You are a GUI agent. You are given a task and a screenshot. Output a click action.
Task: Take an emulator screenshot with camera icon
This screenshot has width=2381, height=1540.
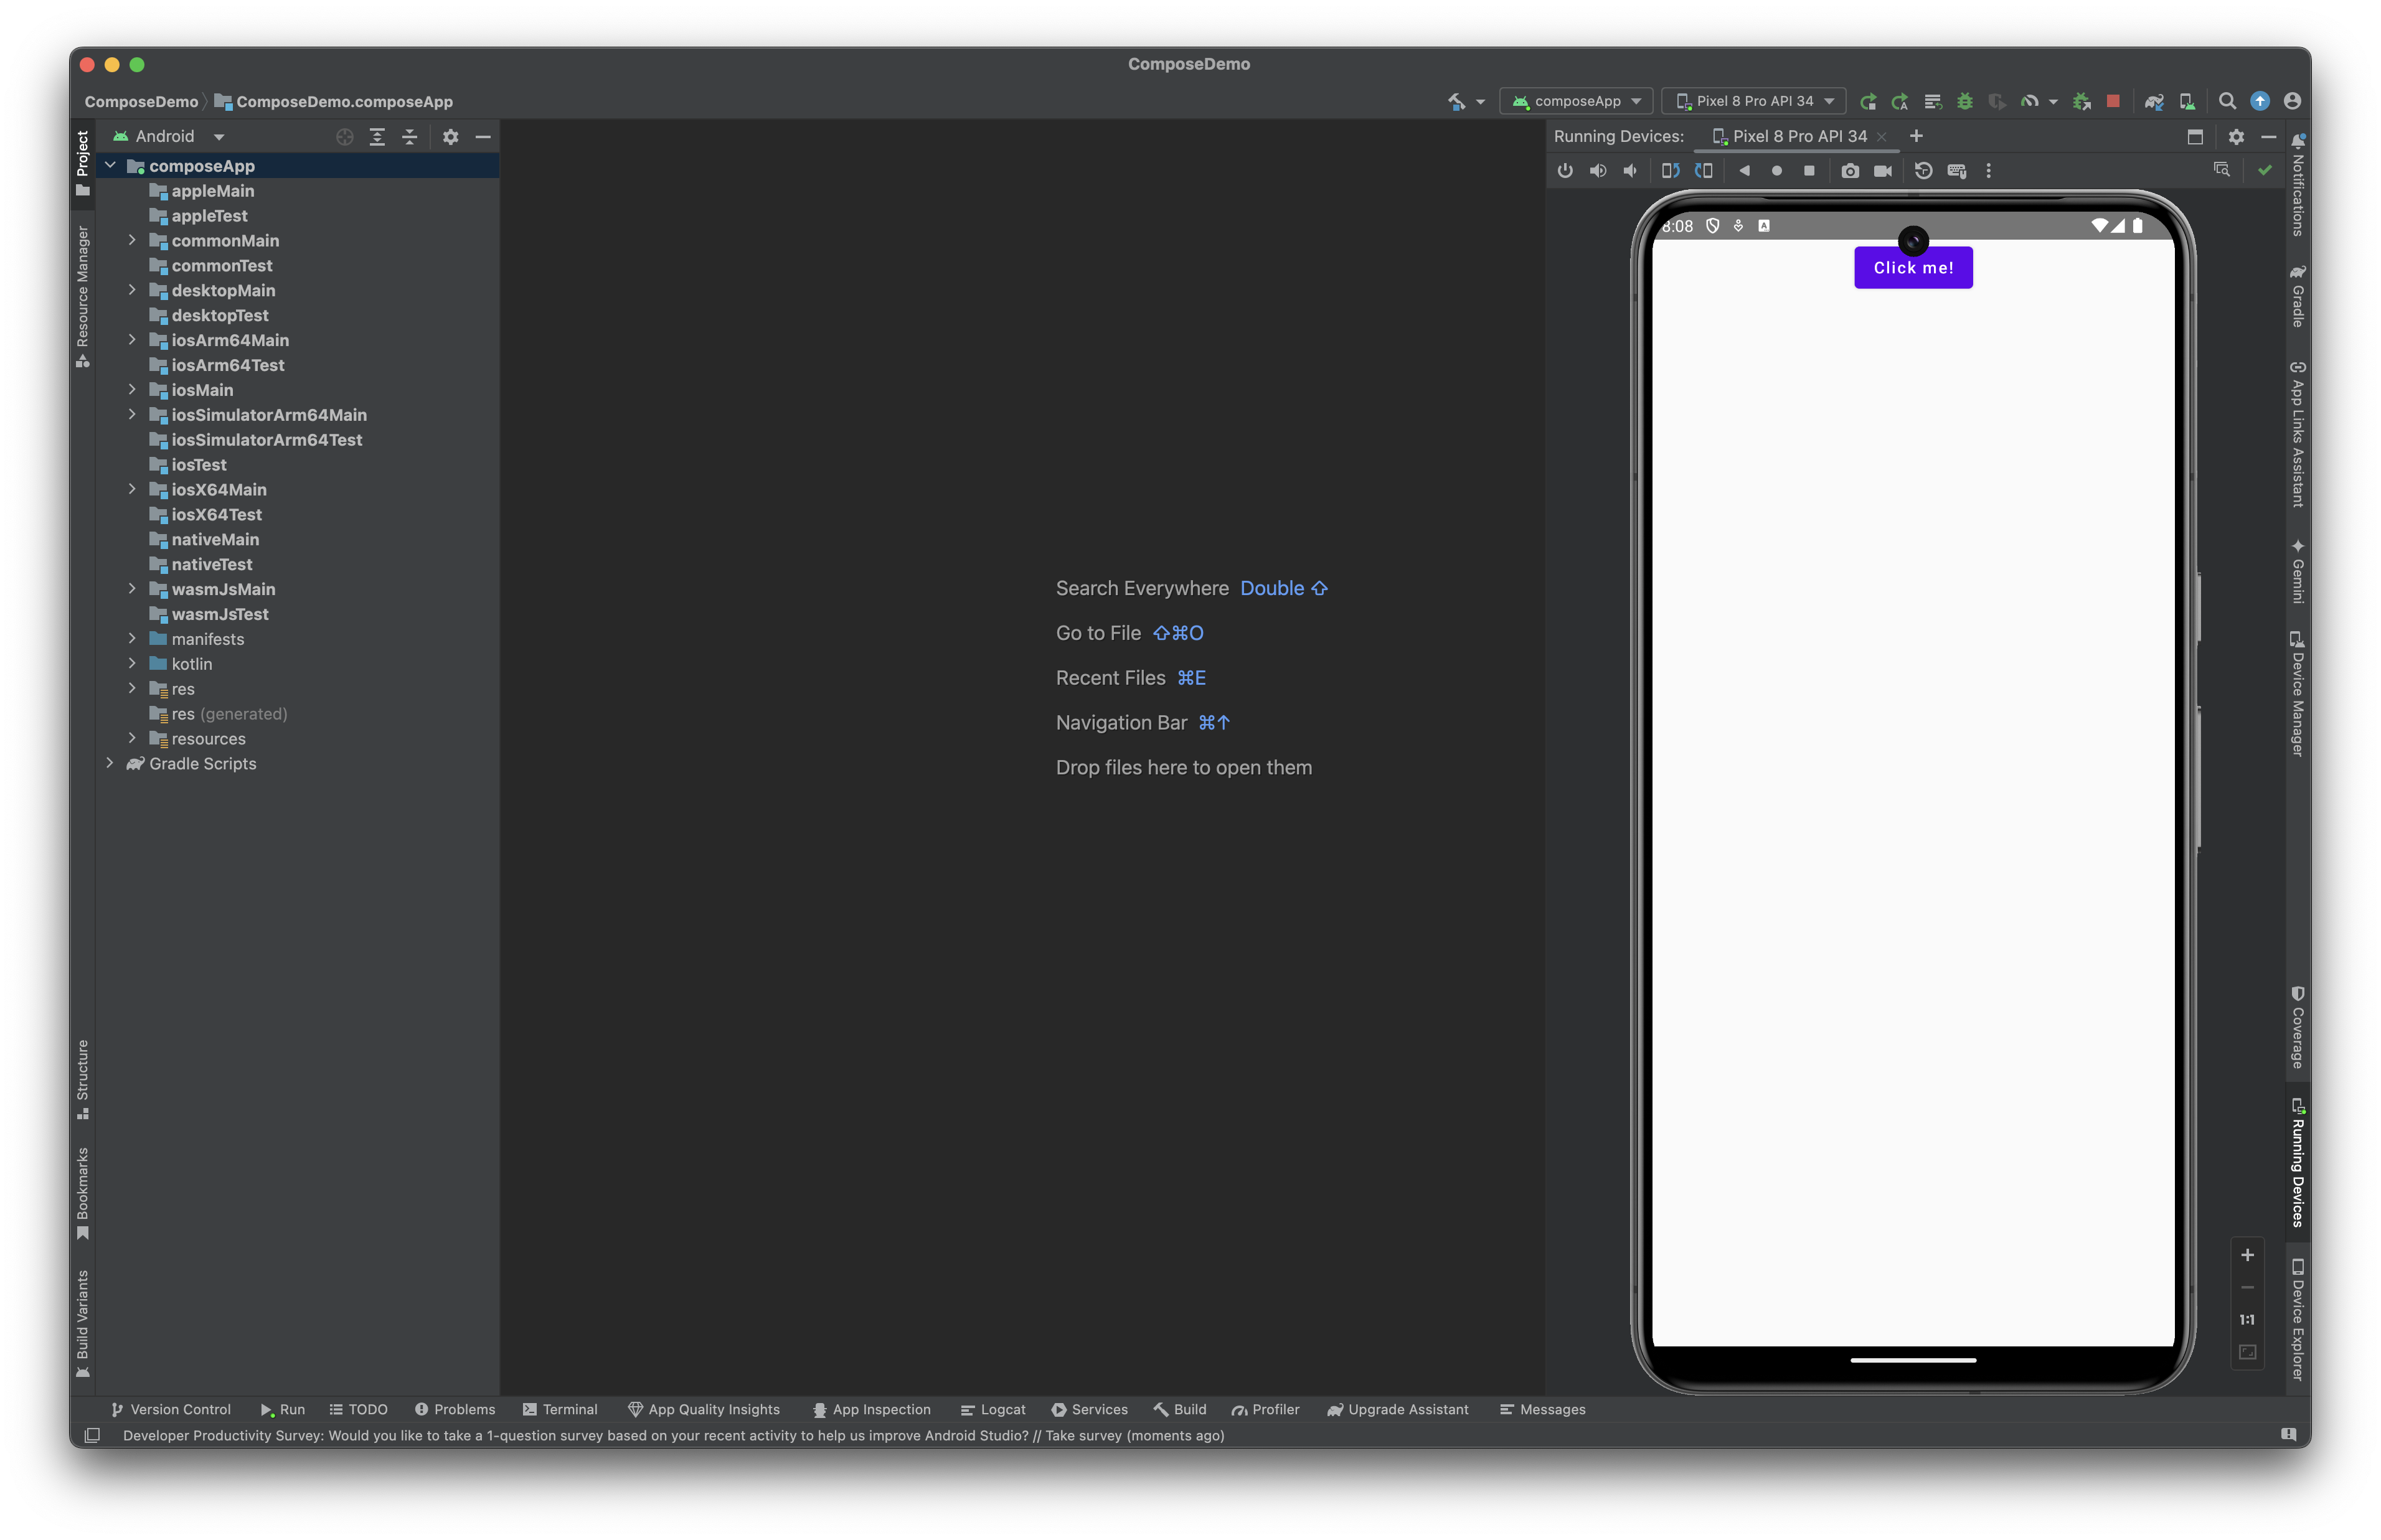[x=1850, y=171]
